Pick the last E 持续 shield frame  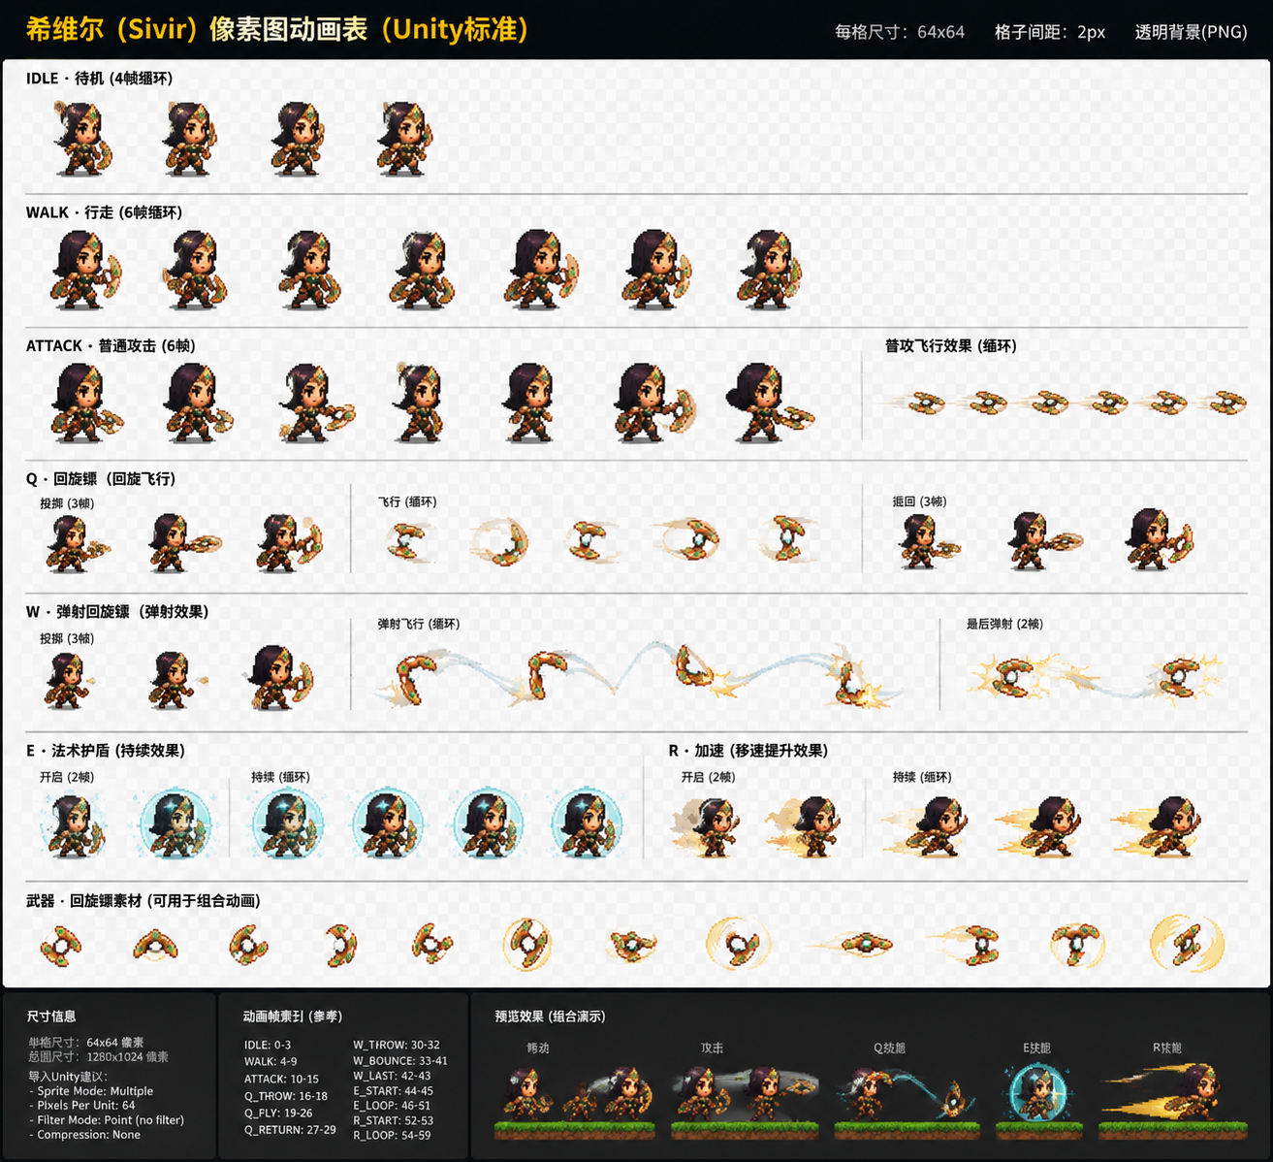point(586,824)
